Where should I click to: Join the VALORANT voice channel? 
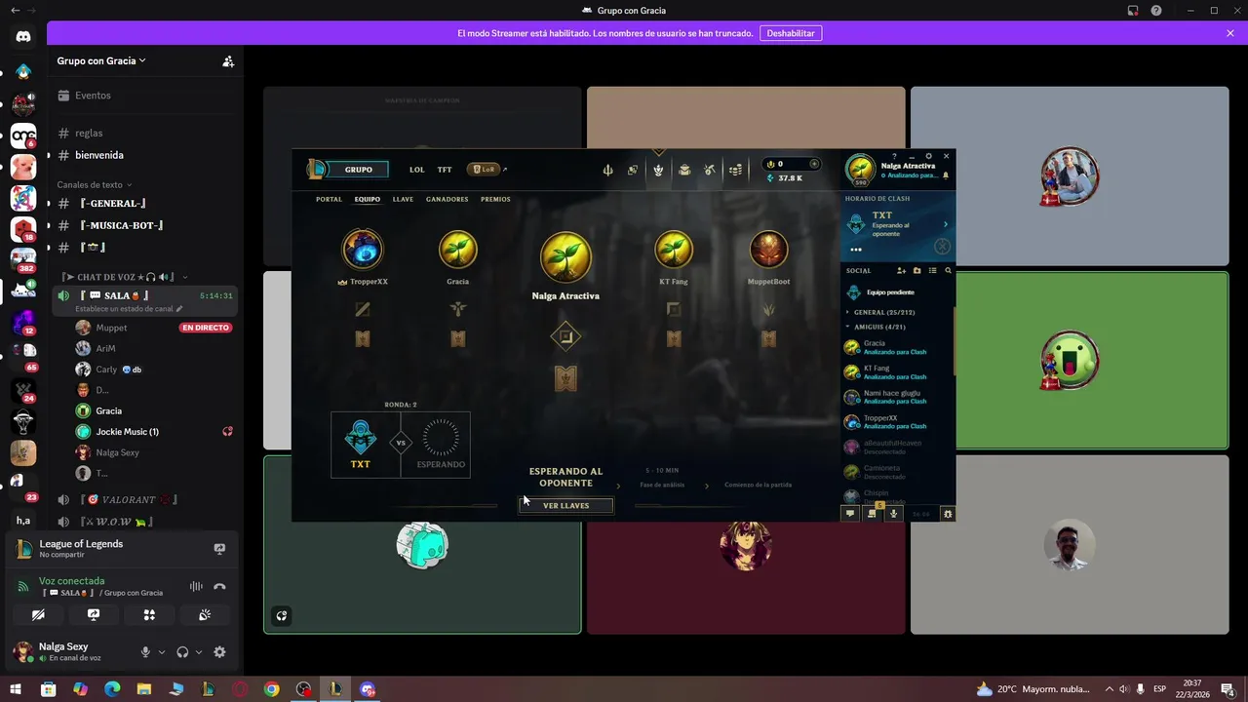(145, 499)
